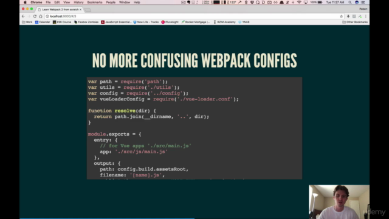Screen dimensions: 389x219
Task: Reload the page with the refresh icon
Action: [35, 16]
